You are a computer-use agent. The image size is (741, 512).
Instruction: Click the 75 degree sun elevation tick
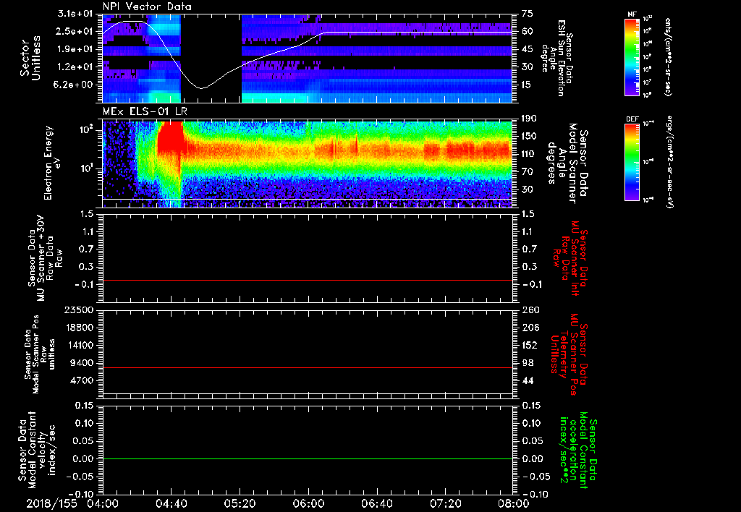528,14
